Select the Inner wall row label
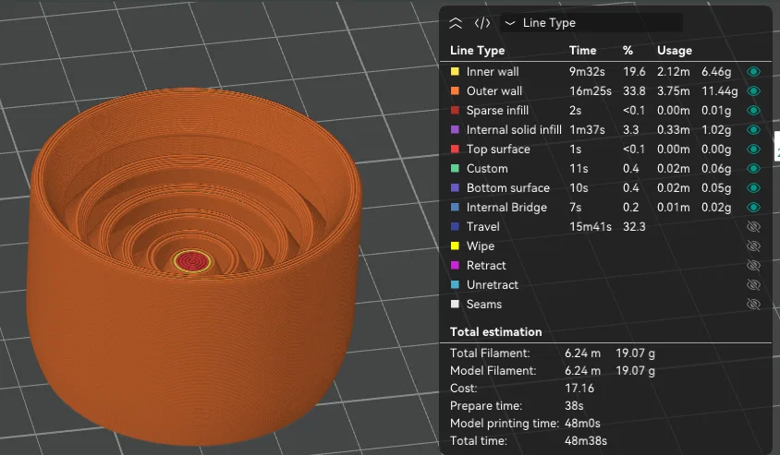This screenshot has width=780, height=455. [x=493, y=72]
